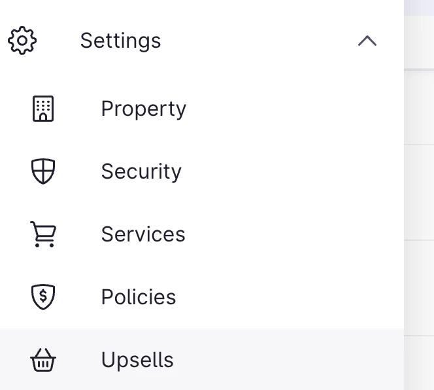Click the Settings header label
This screenshot has height=390, width=434.
click(x=120, y=41)
